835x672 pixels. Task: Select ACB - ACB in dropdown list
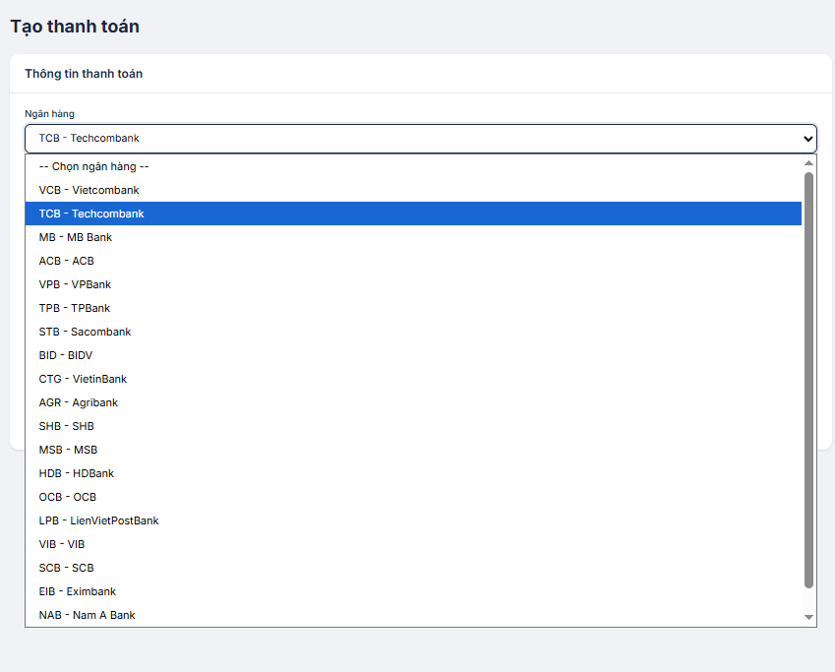[x=67, y=261]
